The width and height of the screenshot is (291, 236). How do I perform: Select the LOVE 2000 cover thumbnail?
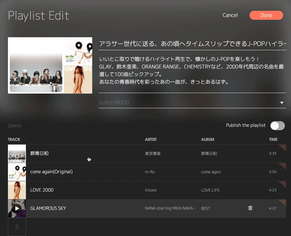[17, 190]
